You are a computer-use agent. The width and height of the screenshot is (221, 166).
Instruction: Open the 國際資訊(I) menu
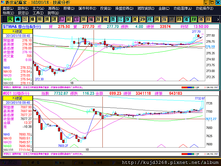point(146,8)
